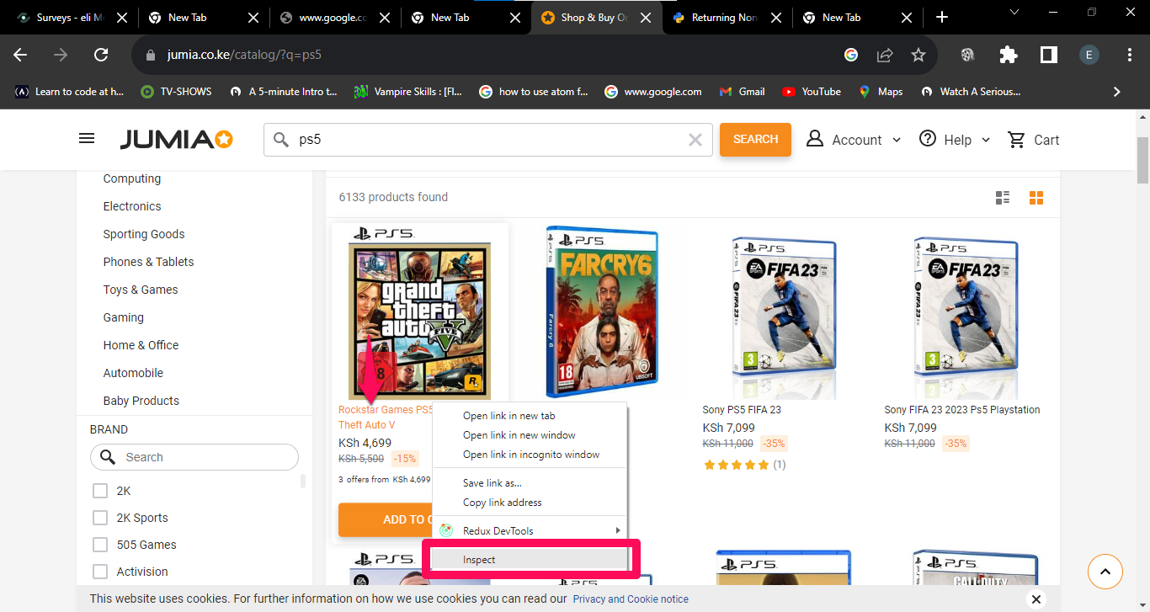Viewport: 1150px width, 612px height.
Task: Open the Toys & Games category
Action: tap(141, 290)
